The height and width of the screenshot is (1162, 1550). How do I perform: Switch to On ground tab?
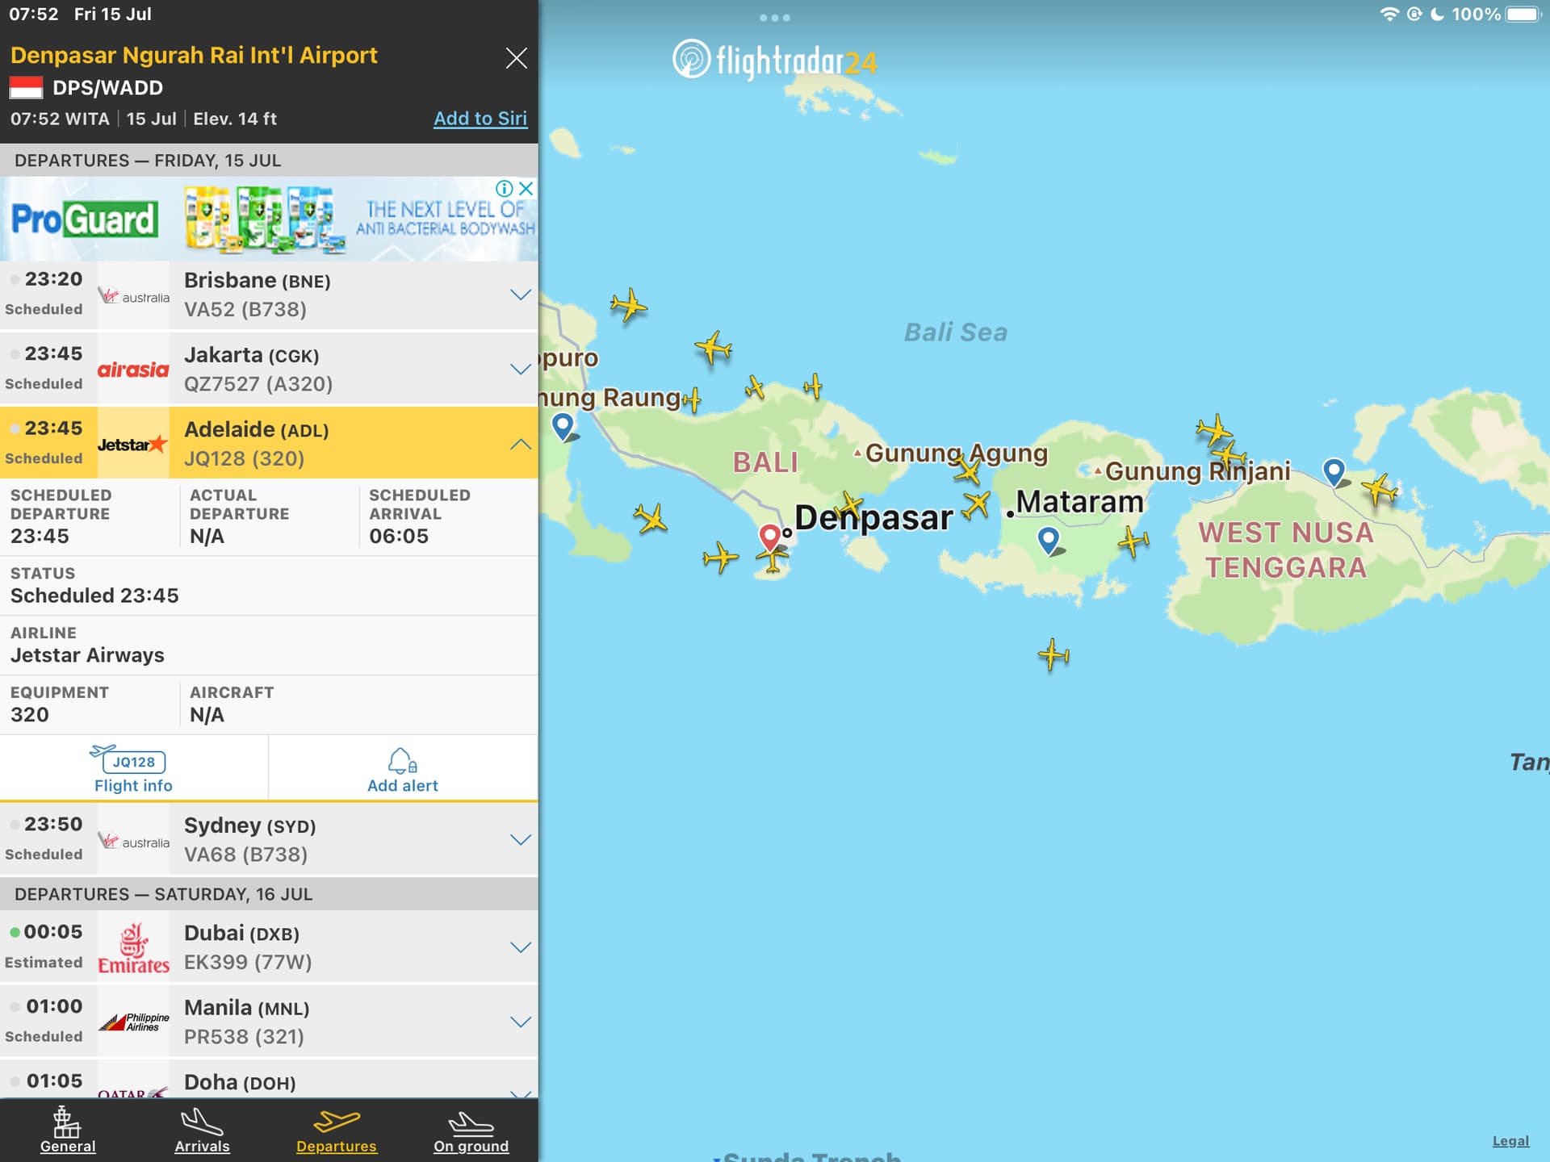471,1130
